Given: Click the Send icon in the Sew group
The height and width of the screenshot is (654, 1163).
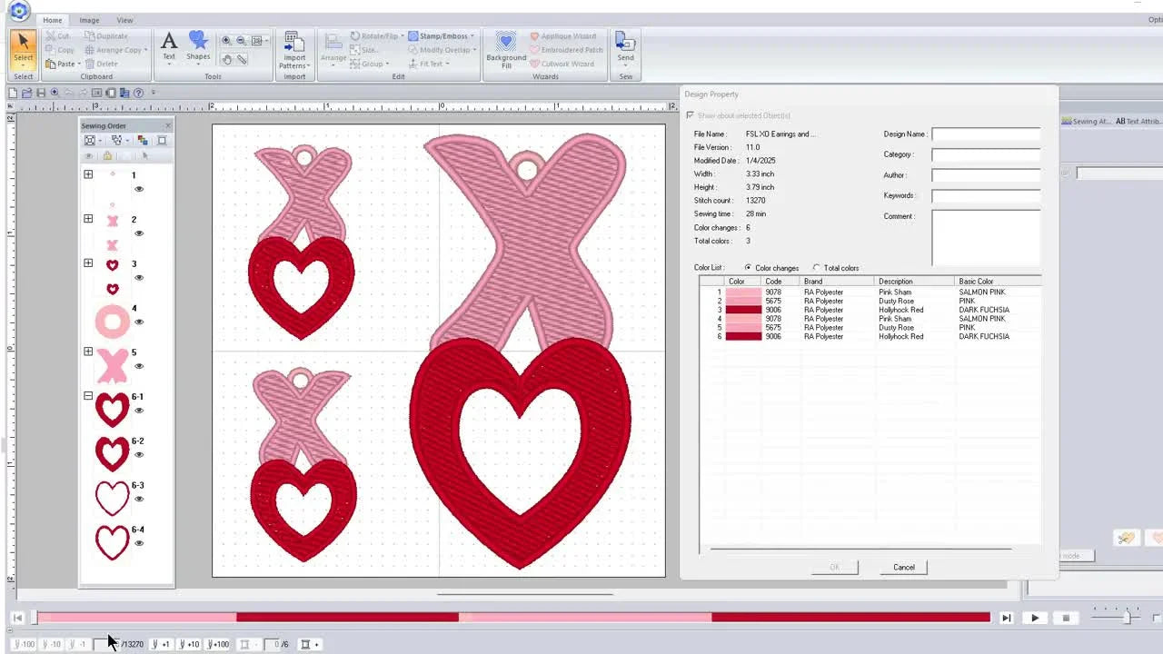Looking at the screenshot, I should click(x=625, y=45).
